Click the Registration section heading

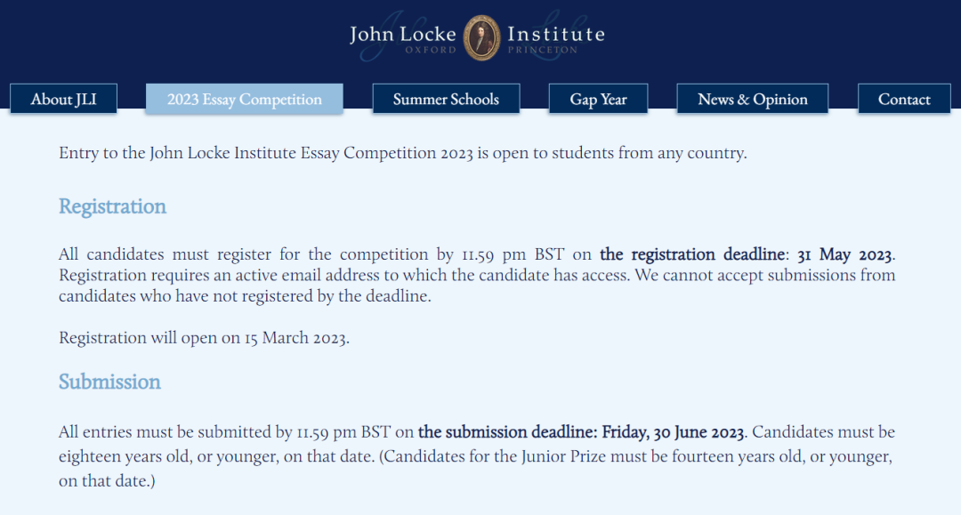coord(112,206)
